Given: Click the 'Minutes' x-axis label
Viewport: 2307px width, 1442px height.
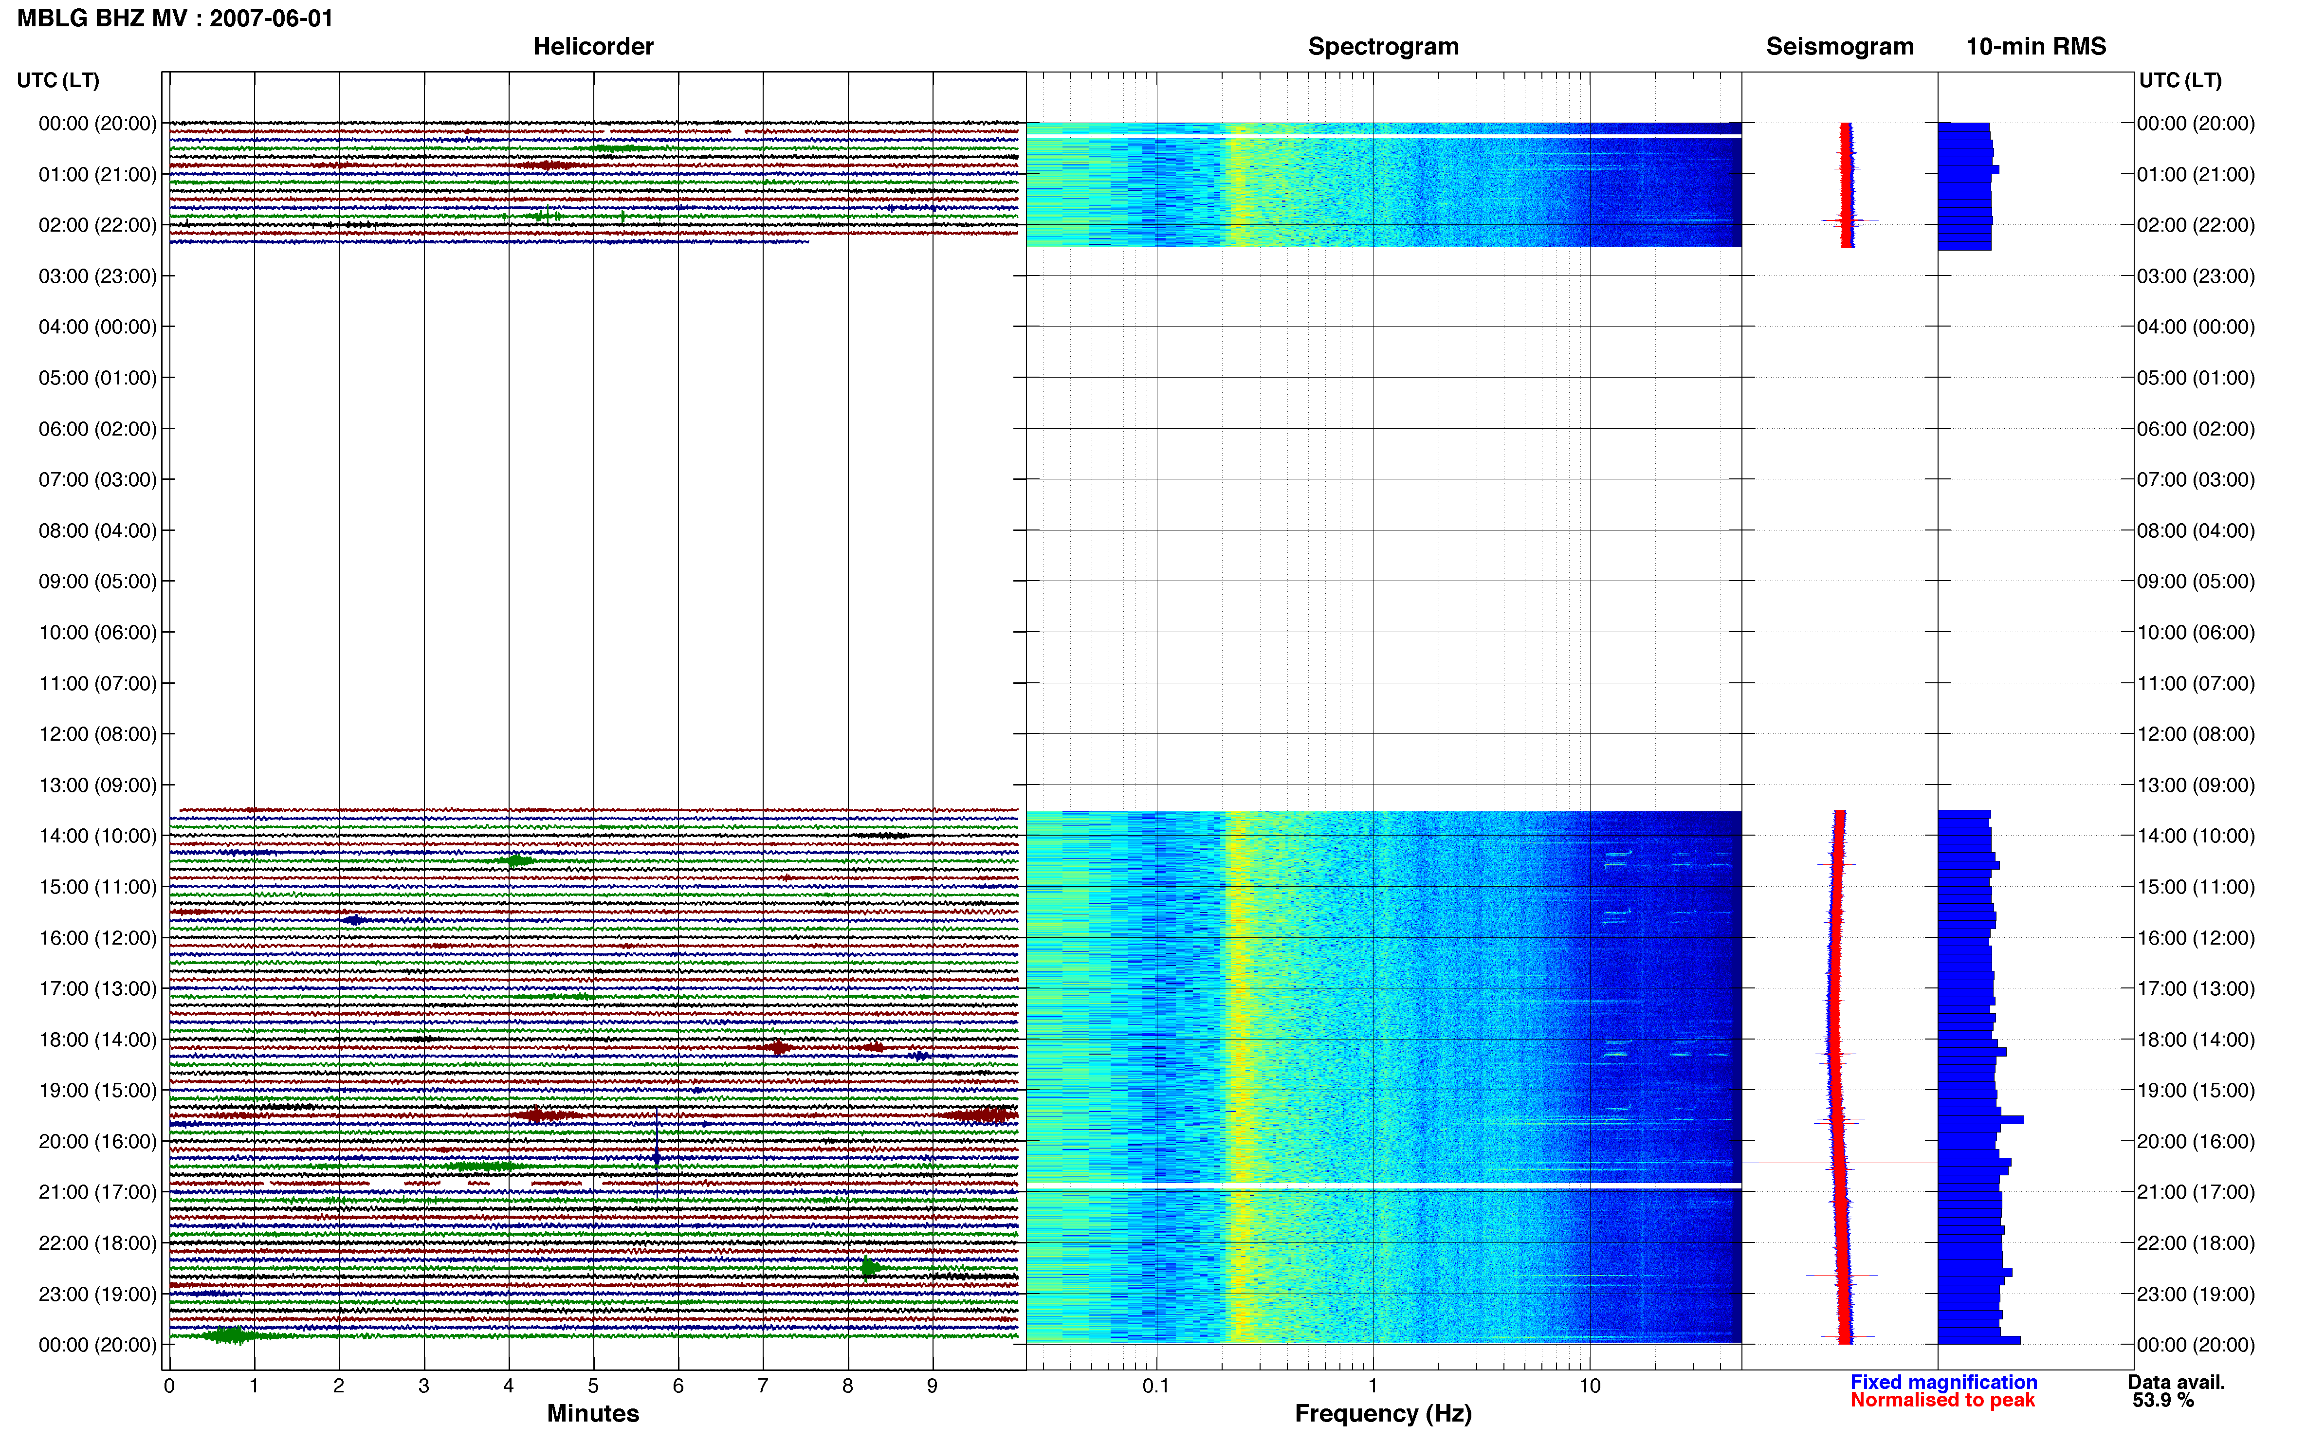Looking at the screenshot, I should pyautogui.click(x=592, y=1412).
